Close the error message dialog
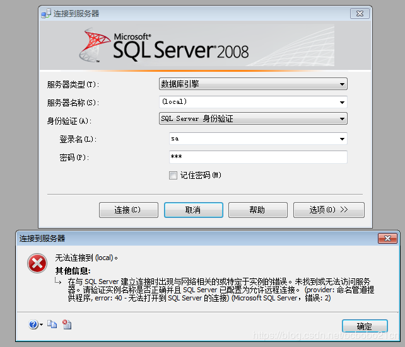Image resolution: width=405 pixels, height=347 pixels. click(x=387, y=239)
